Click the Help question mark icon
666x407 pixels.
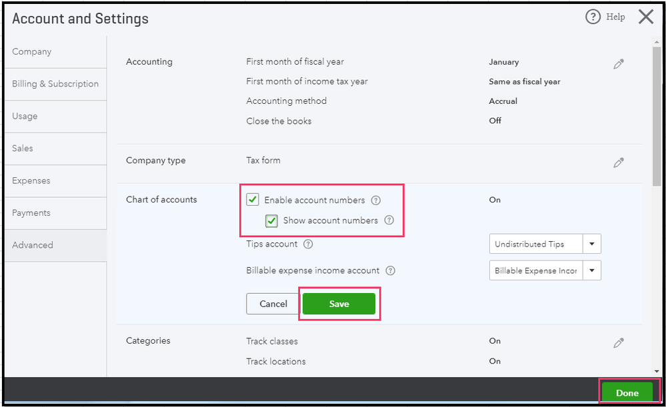(593, 17)
